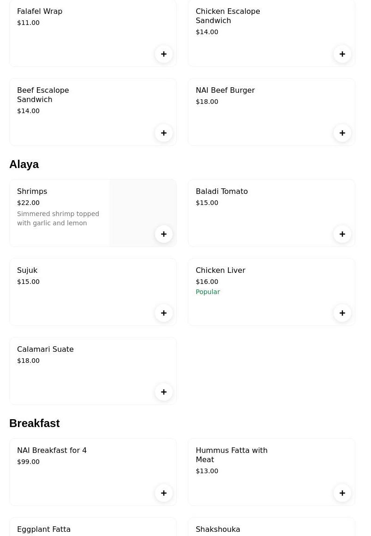Add NAI Beef Burger to order
The width and height of the screenshot is (371, 536).
pyautogui.click(x=342, y=133)
